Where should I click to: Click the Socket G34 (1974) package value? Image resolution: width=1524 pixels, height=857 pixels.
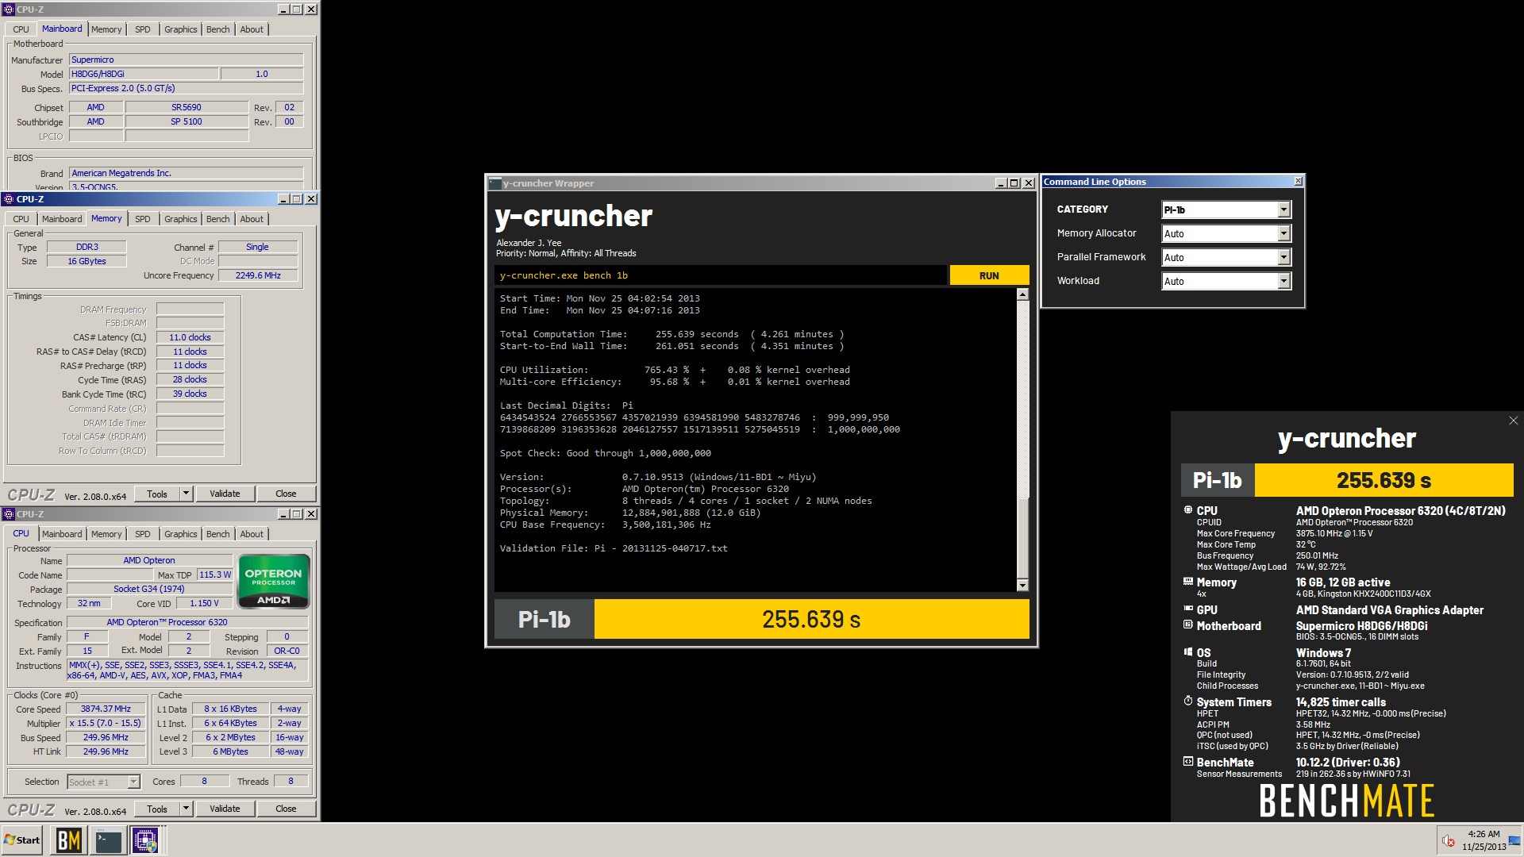(x=149, y=589)
